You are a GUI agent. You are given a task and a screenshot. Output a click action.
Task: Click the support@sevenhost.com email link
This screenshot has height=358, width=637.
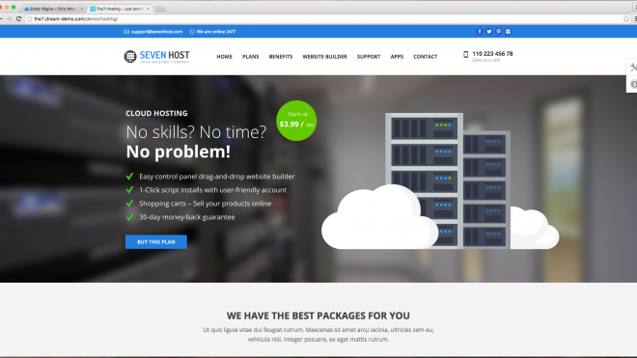[x=156, y=31]
